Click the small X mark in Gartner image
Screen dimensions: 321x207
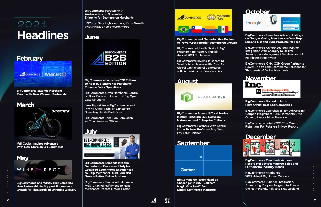201,157
